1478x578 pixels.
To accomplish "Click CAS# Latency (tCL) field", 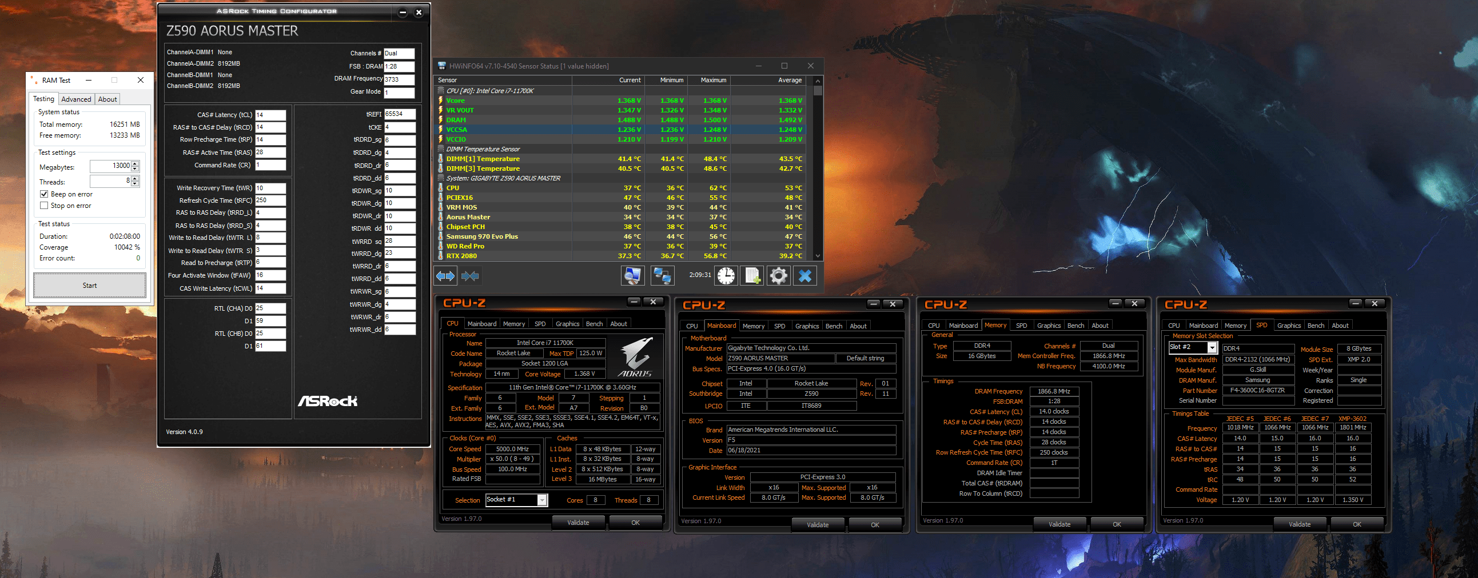I will 270,115.
